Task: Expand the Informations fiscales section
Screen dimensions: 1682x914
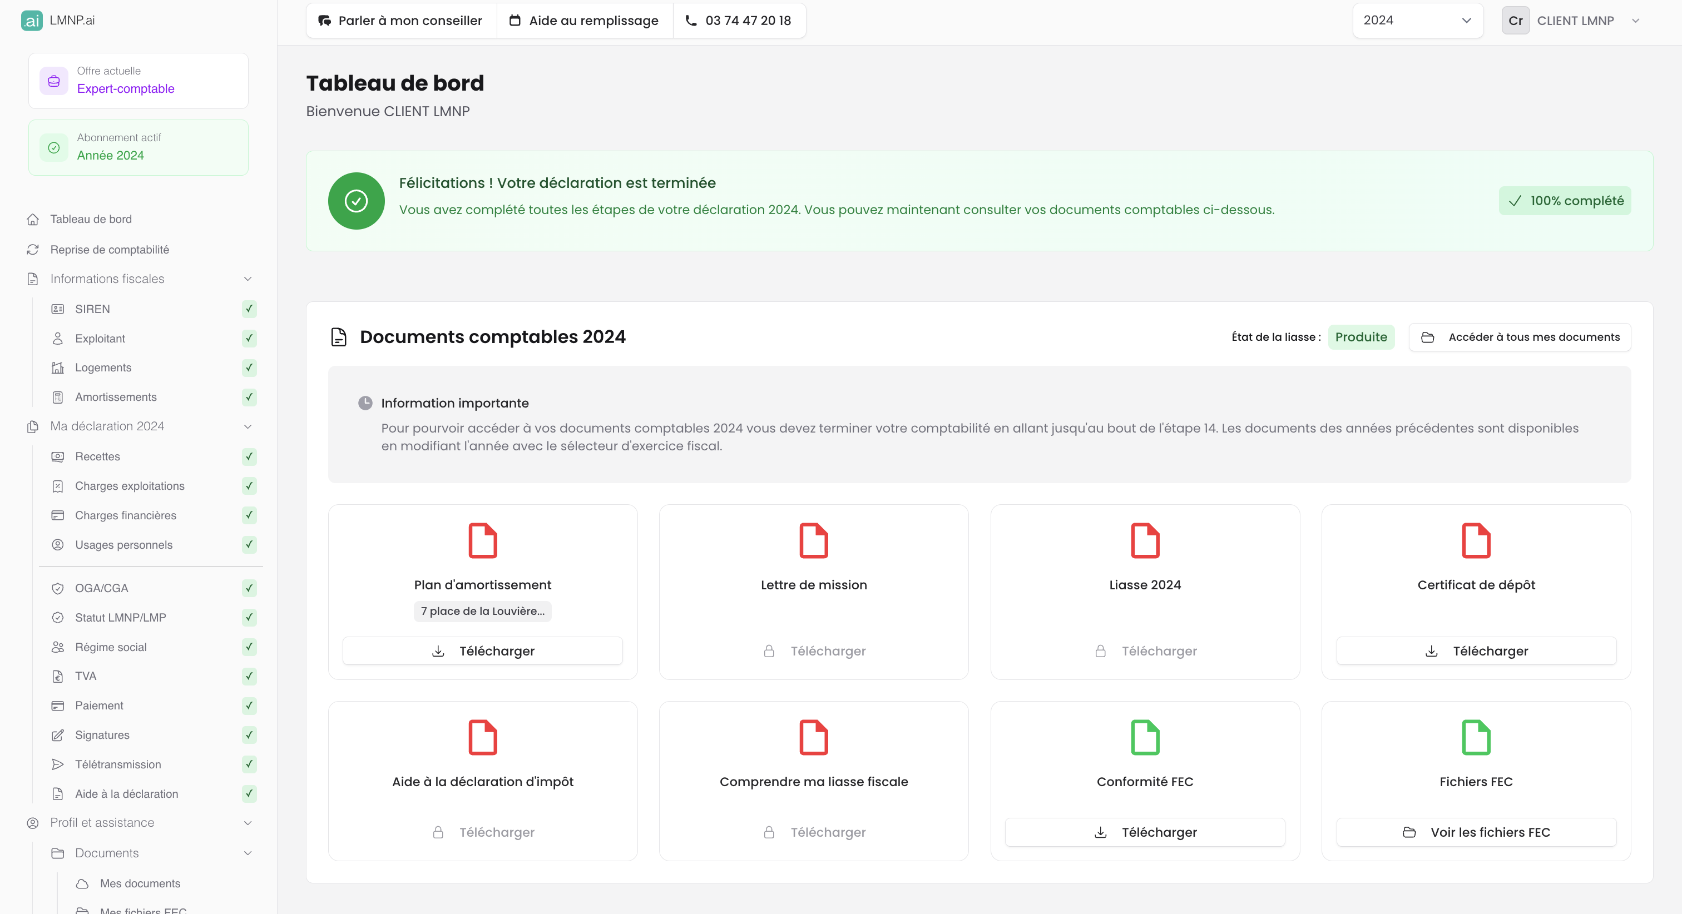Action: (248, 279)
